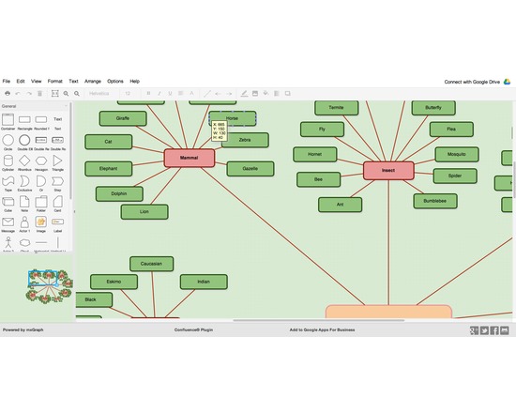Select the Cube shape
516x413 pixels.
pyautogui.click(x=8, y=202)
